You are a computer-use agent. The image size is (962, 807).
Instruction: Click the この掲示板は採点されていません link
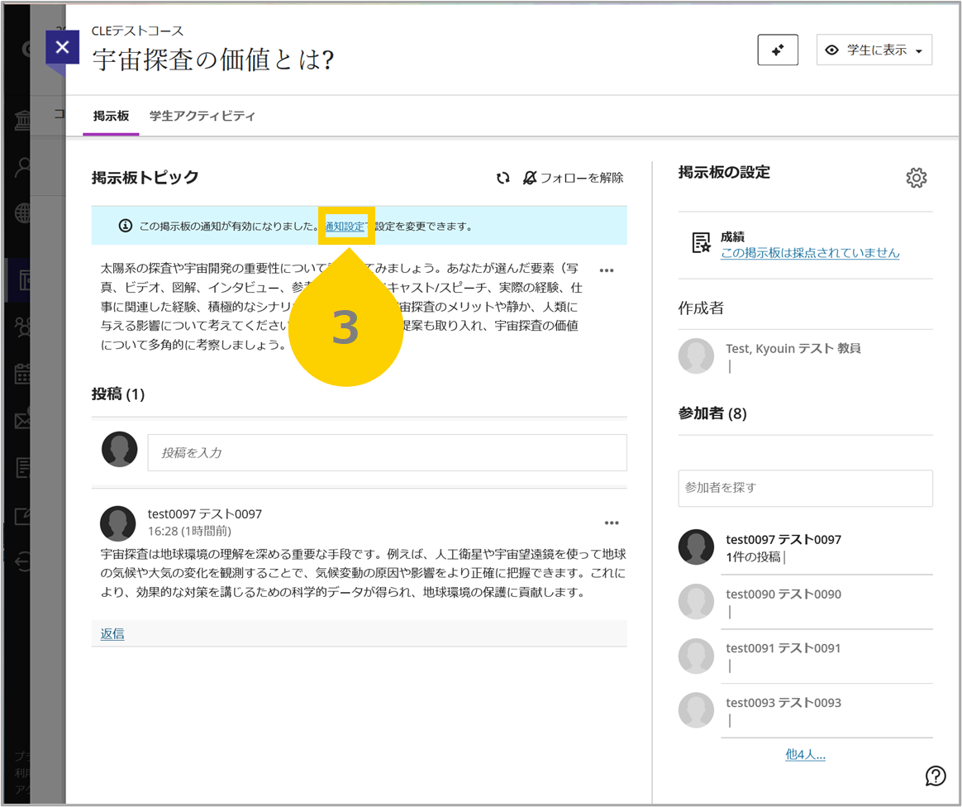(x=810, y=253)
